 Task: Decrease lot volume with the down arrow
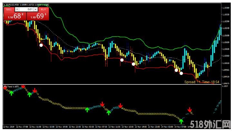[x=17, y=10]
